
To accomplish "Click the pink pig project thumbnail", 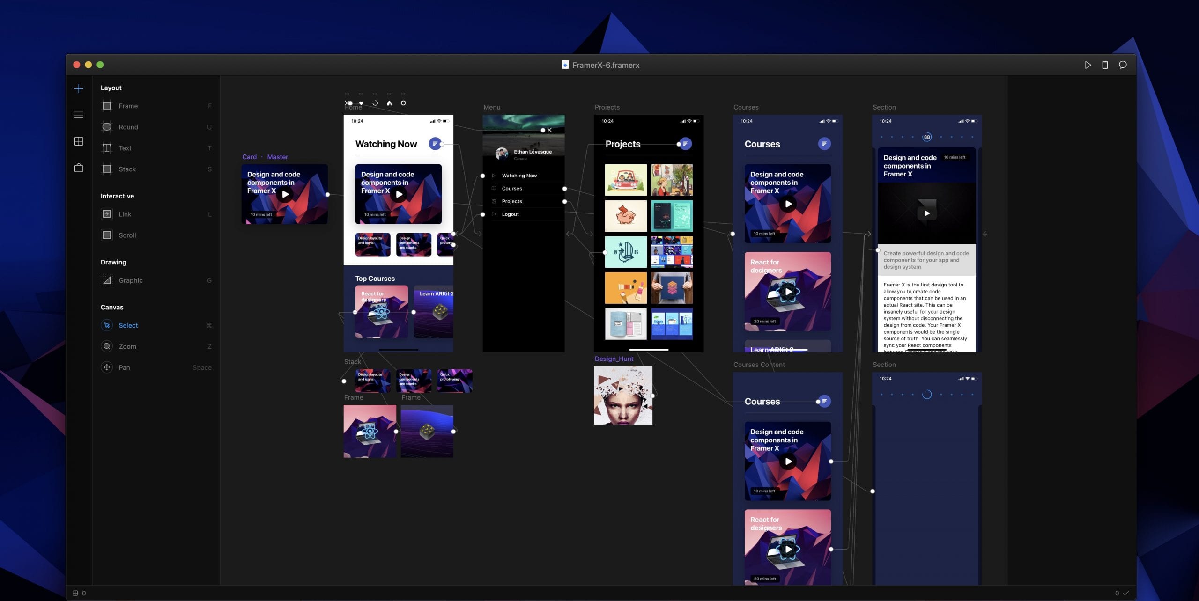I will pos(626,216).
